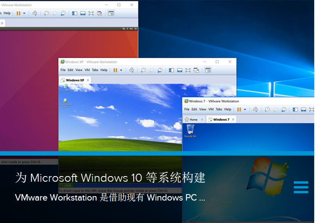Toggle library sidebar in top-left VMware window
This screenshot has height=223, width=315.
pyautogui.click(x=75, y=13)
